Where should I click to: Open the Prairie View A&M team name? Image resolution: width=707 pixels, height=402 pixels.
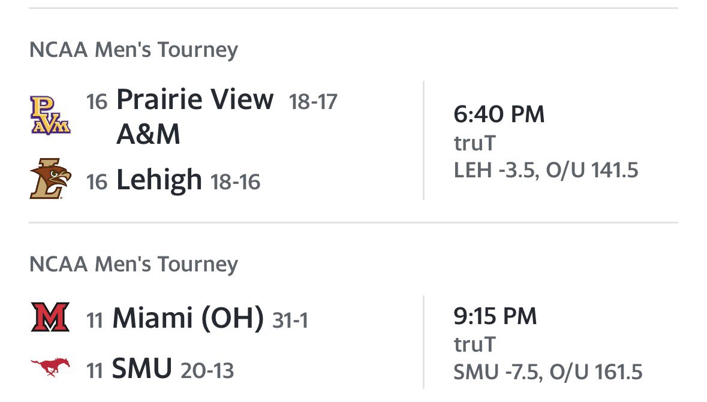(195, 116)
